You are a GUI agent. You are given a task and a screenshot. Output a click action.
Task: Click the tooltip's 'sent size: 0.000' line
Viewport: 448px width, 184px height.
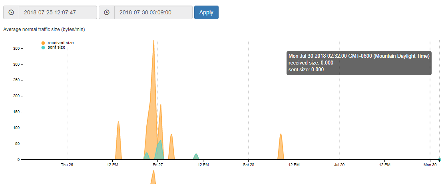pos(306,69)
